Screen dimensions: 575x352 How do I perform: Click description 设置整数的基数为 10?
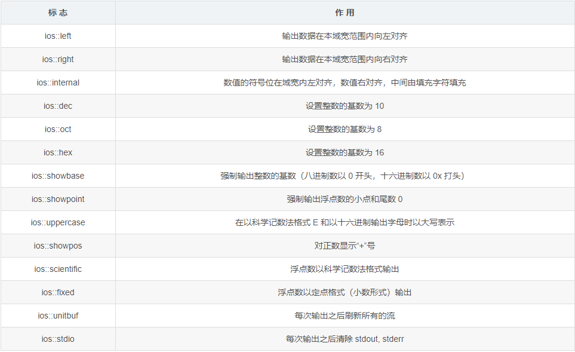tap(345, 106)
